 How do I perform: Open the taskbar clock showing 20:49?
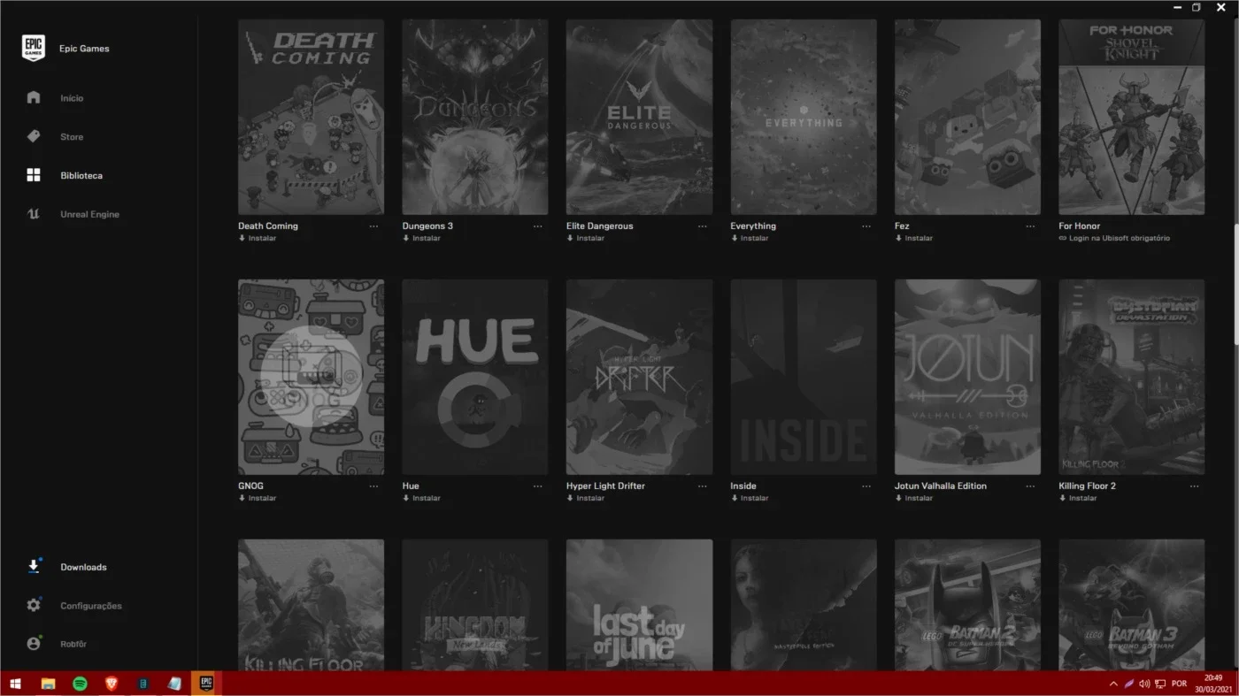[1213, 684]
